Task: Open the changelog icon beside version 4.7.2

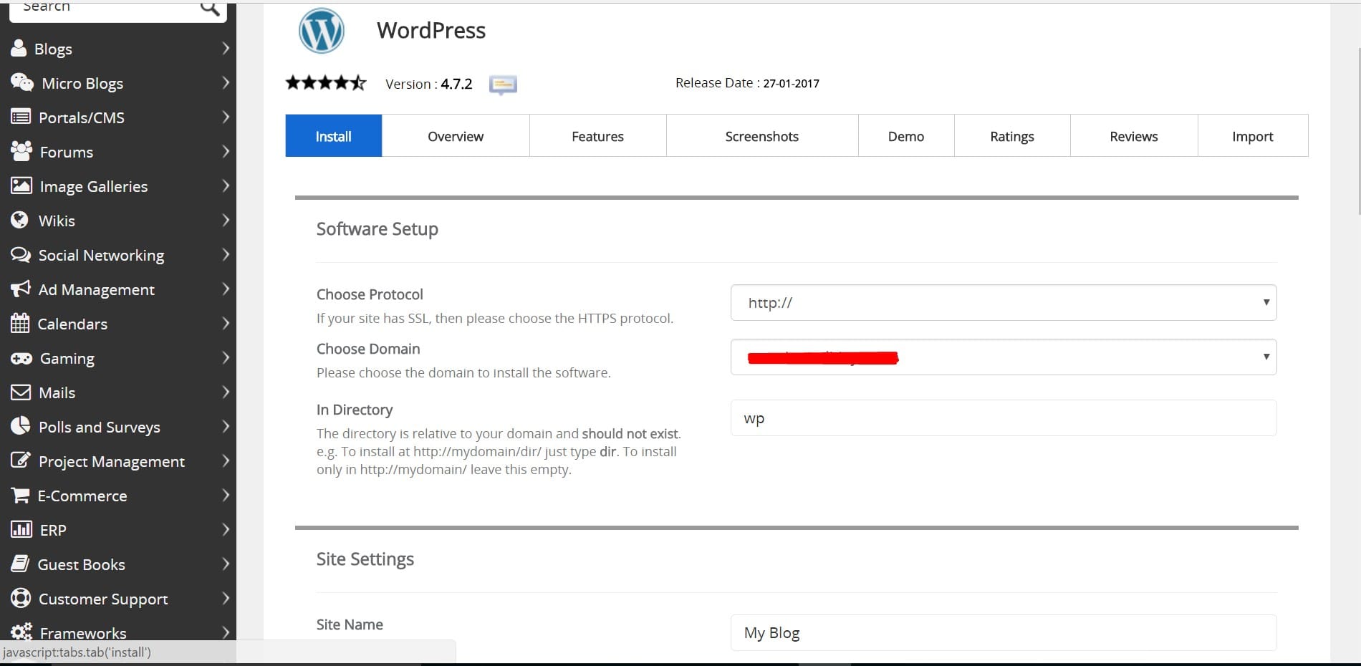Action: 503,85
